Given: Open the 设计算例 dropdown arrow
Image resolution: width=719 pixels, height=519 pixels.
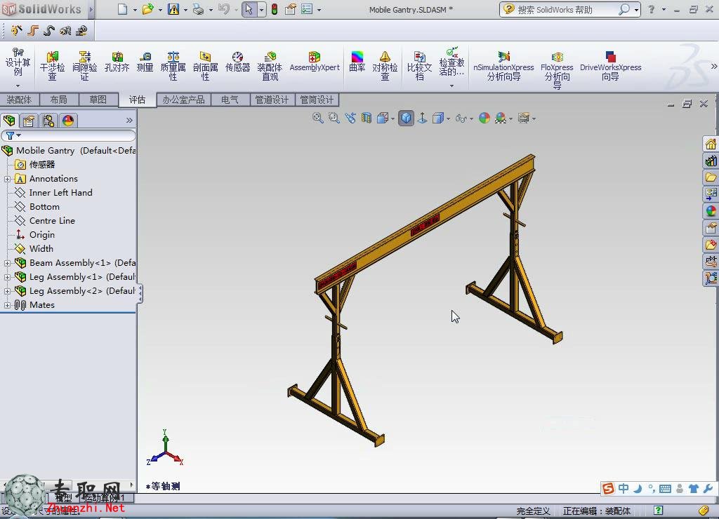Looking at the screenshot, I should click(18, 86).
